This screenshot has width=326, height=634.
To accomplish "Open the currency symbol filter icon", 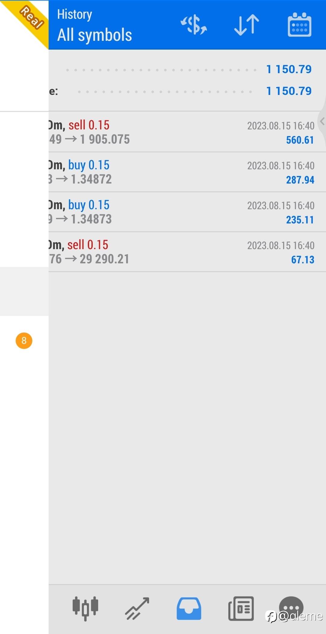I will click(194, 25).
